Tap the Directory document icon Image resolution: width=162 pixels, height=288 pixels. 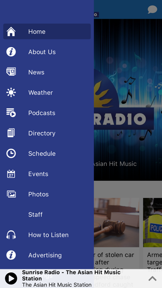[11, 133]
